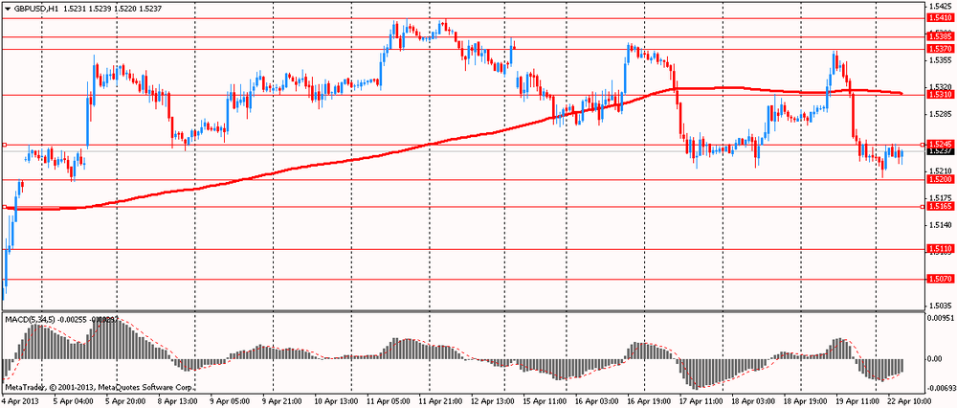The width and height of the screenshot is (957, 408).
Task: Click the 8 Apr 13:00 time label
Action: [179, 402]
